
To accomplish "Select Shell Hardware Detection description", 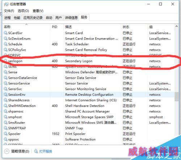I will coord(85,106).
